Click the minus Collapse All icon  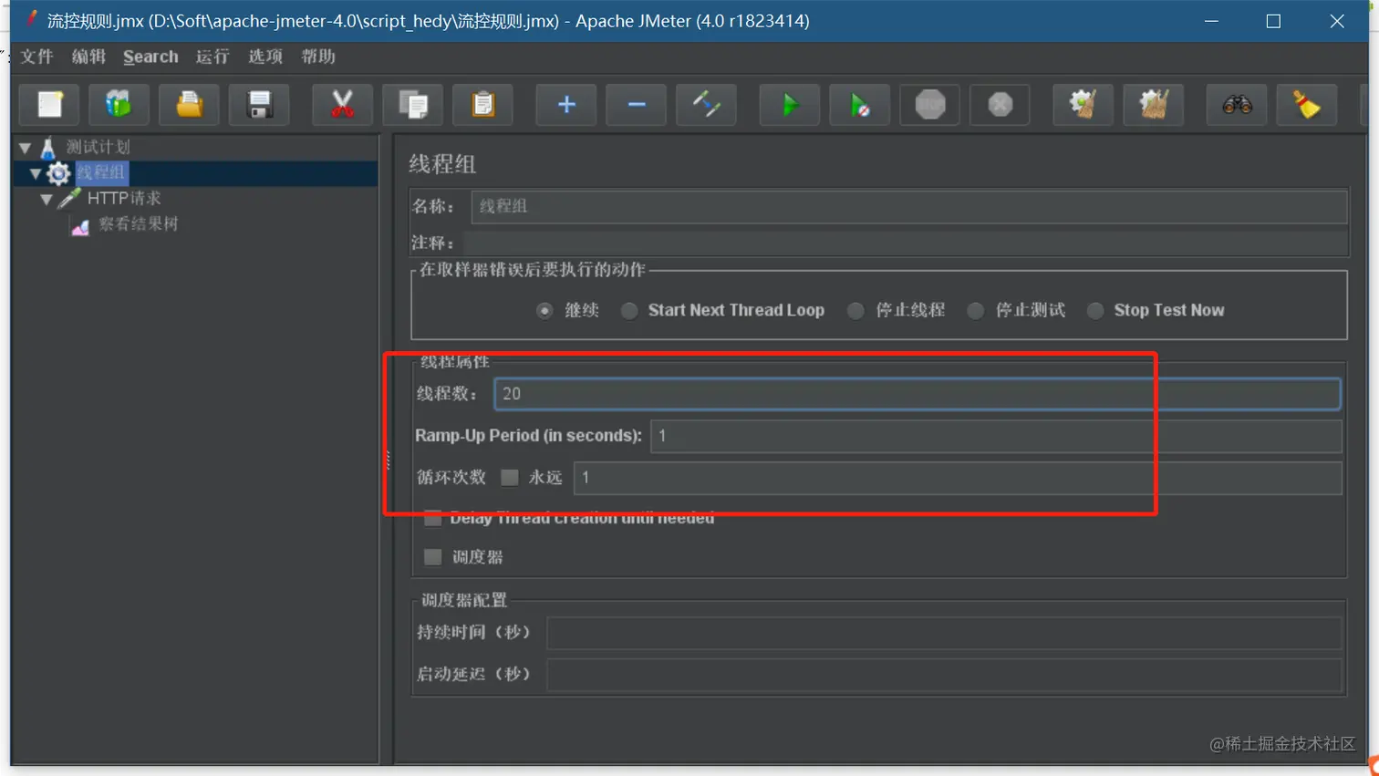pyautogui.click(x=637, y=105)
